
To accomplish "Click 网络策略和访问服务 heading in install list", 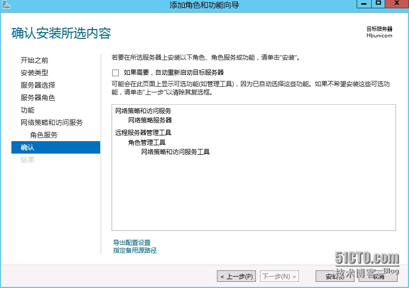I will 143,111.
